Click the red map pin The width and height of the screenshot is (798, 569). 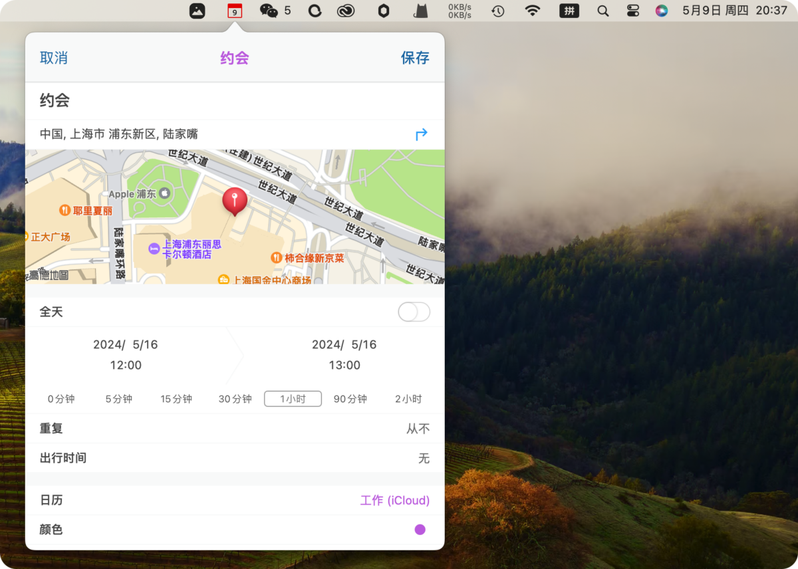234,201
